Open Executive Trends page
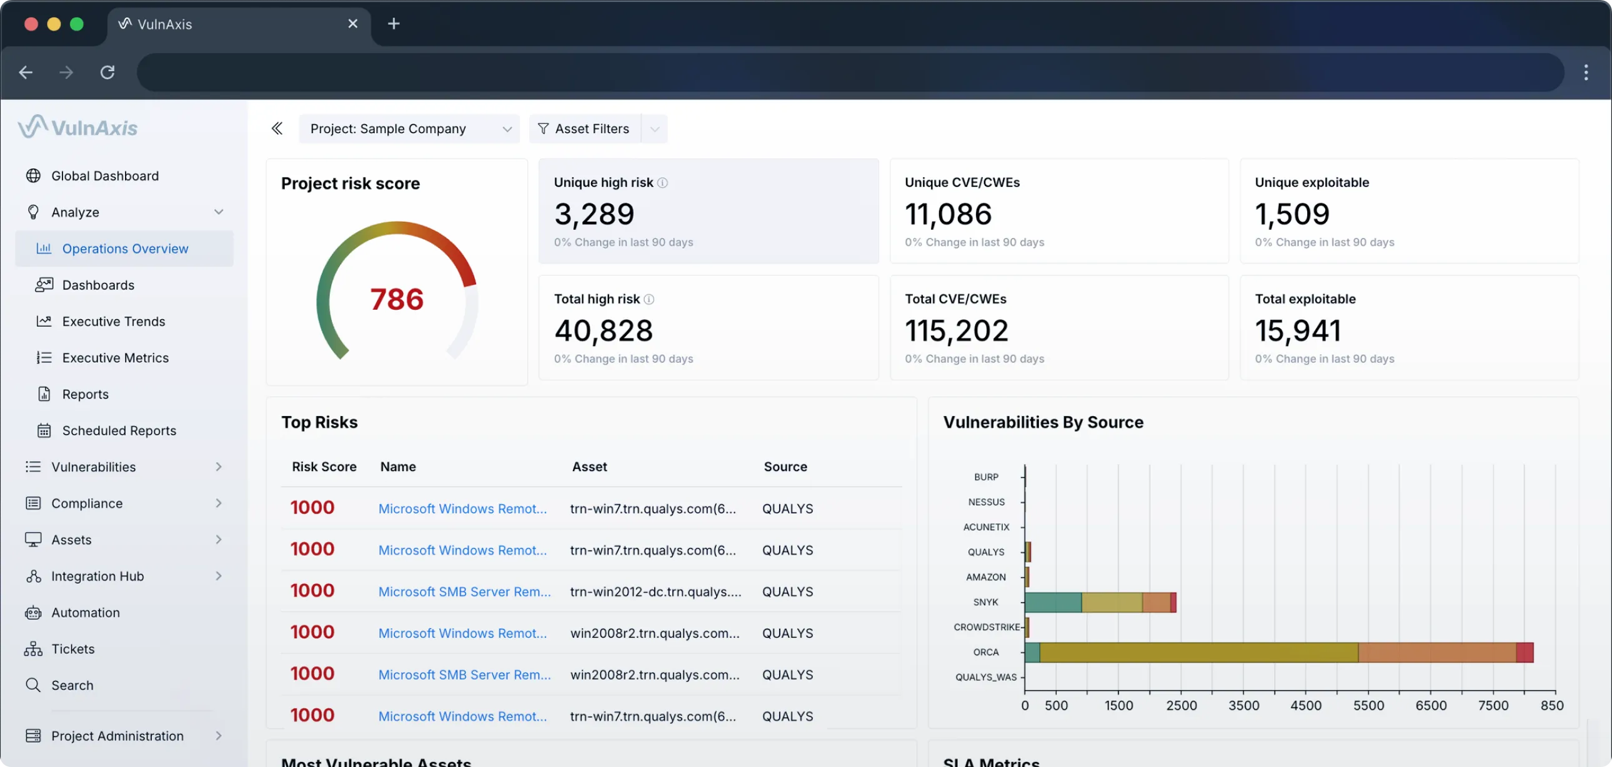The image size is (1612, 767). [x=113, y=322]
